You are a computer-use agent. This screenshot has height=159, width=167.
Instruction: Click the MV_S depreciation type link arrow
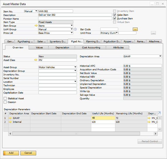pyautogui.click(x=149, y=118)
